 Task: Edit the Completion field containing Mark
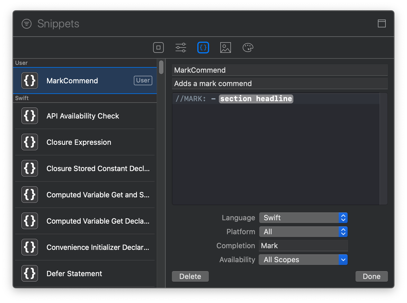point(303,245)
